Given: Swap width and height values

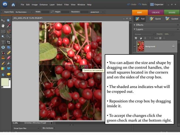Looking at the screenshot, I should [52, 12].
